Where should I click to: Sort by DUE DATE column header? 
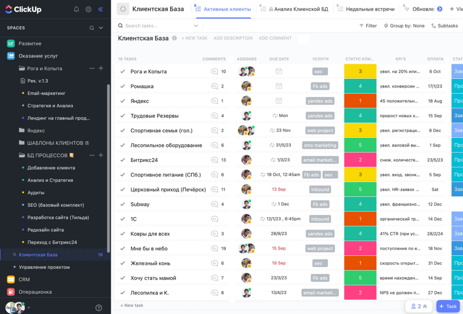pyautogui.click(x=279, y=59)
